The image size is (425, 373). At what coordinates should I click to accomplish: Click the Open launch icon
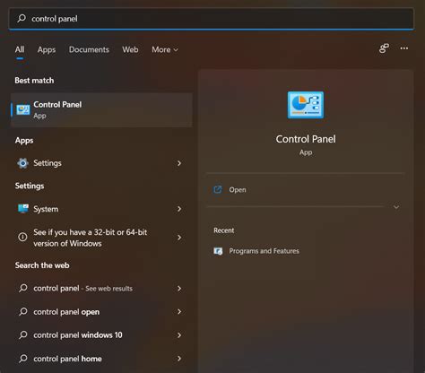(x=218, y=189)
